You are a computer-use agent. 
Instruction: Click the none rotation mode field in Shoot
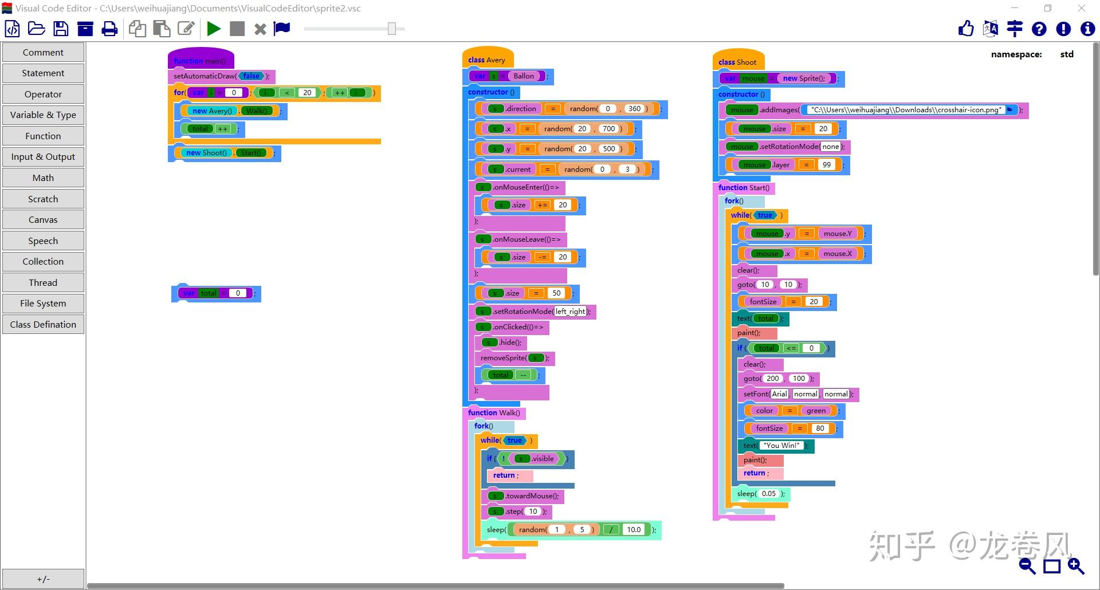830,147
